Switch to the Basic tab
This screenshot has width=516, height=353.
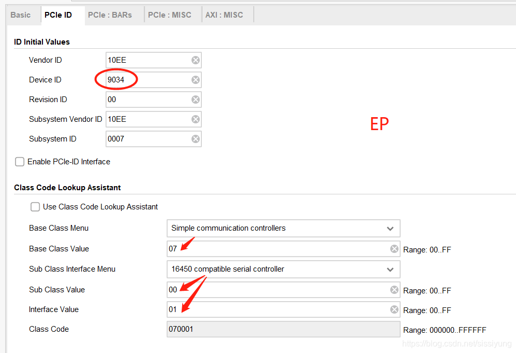tap(20, 15)
